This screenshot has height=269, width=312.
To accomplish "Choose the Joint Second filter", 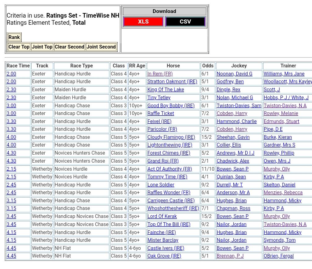I will tap(101, 47).
